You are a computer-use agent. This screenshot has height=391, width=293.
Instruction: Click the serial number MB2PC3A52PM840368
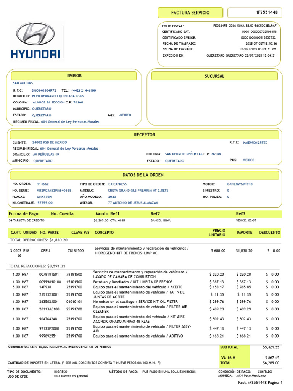coord(54,191)
